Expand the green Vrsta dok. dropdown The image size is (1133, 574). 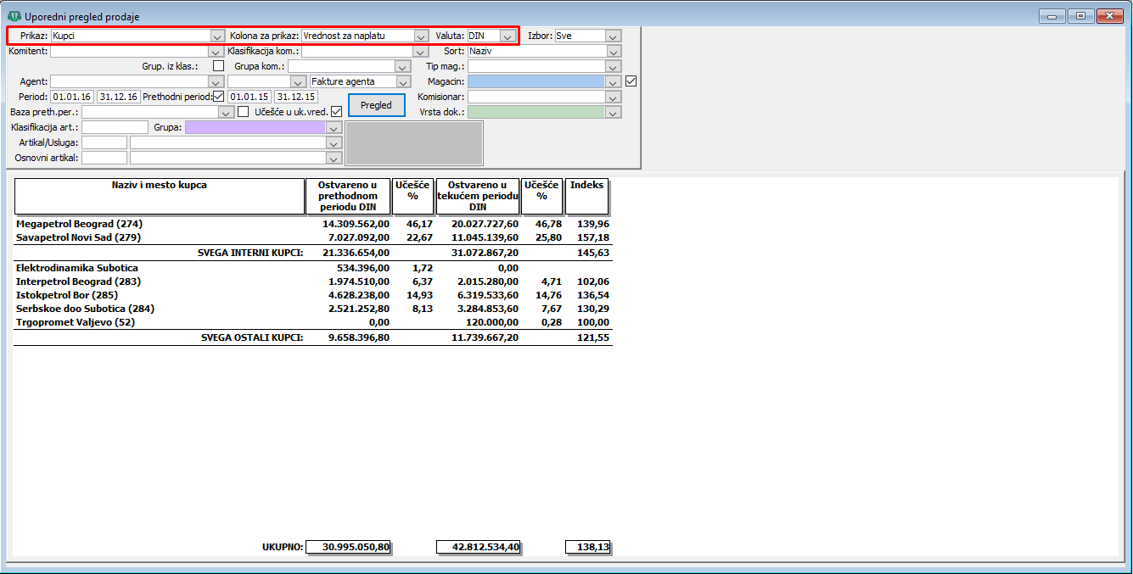coord(614,112)
